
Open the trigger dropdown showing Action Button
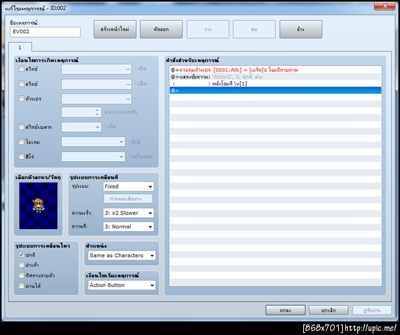click(x=122, y=285)
